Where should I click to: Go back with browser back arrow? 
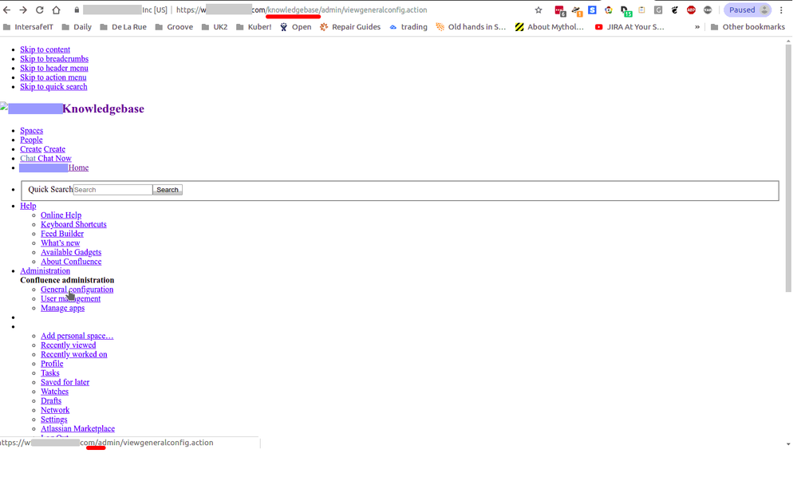tap(6, 10)
